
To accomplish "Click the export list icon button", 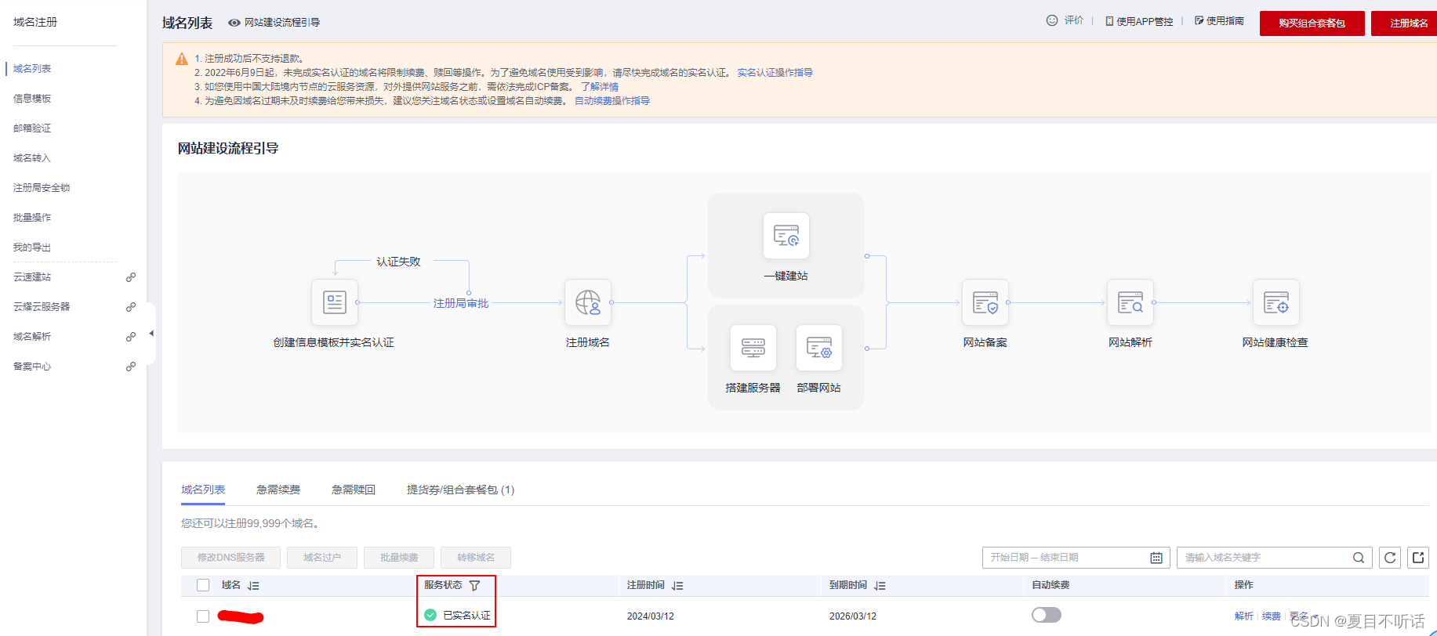I will click(1418, 558).
